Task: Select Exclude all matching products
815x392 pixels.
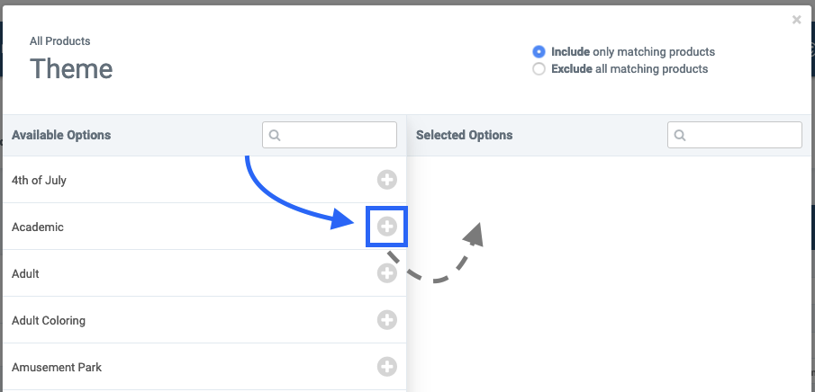Action: click(x=539, y=69)
